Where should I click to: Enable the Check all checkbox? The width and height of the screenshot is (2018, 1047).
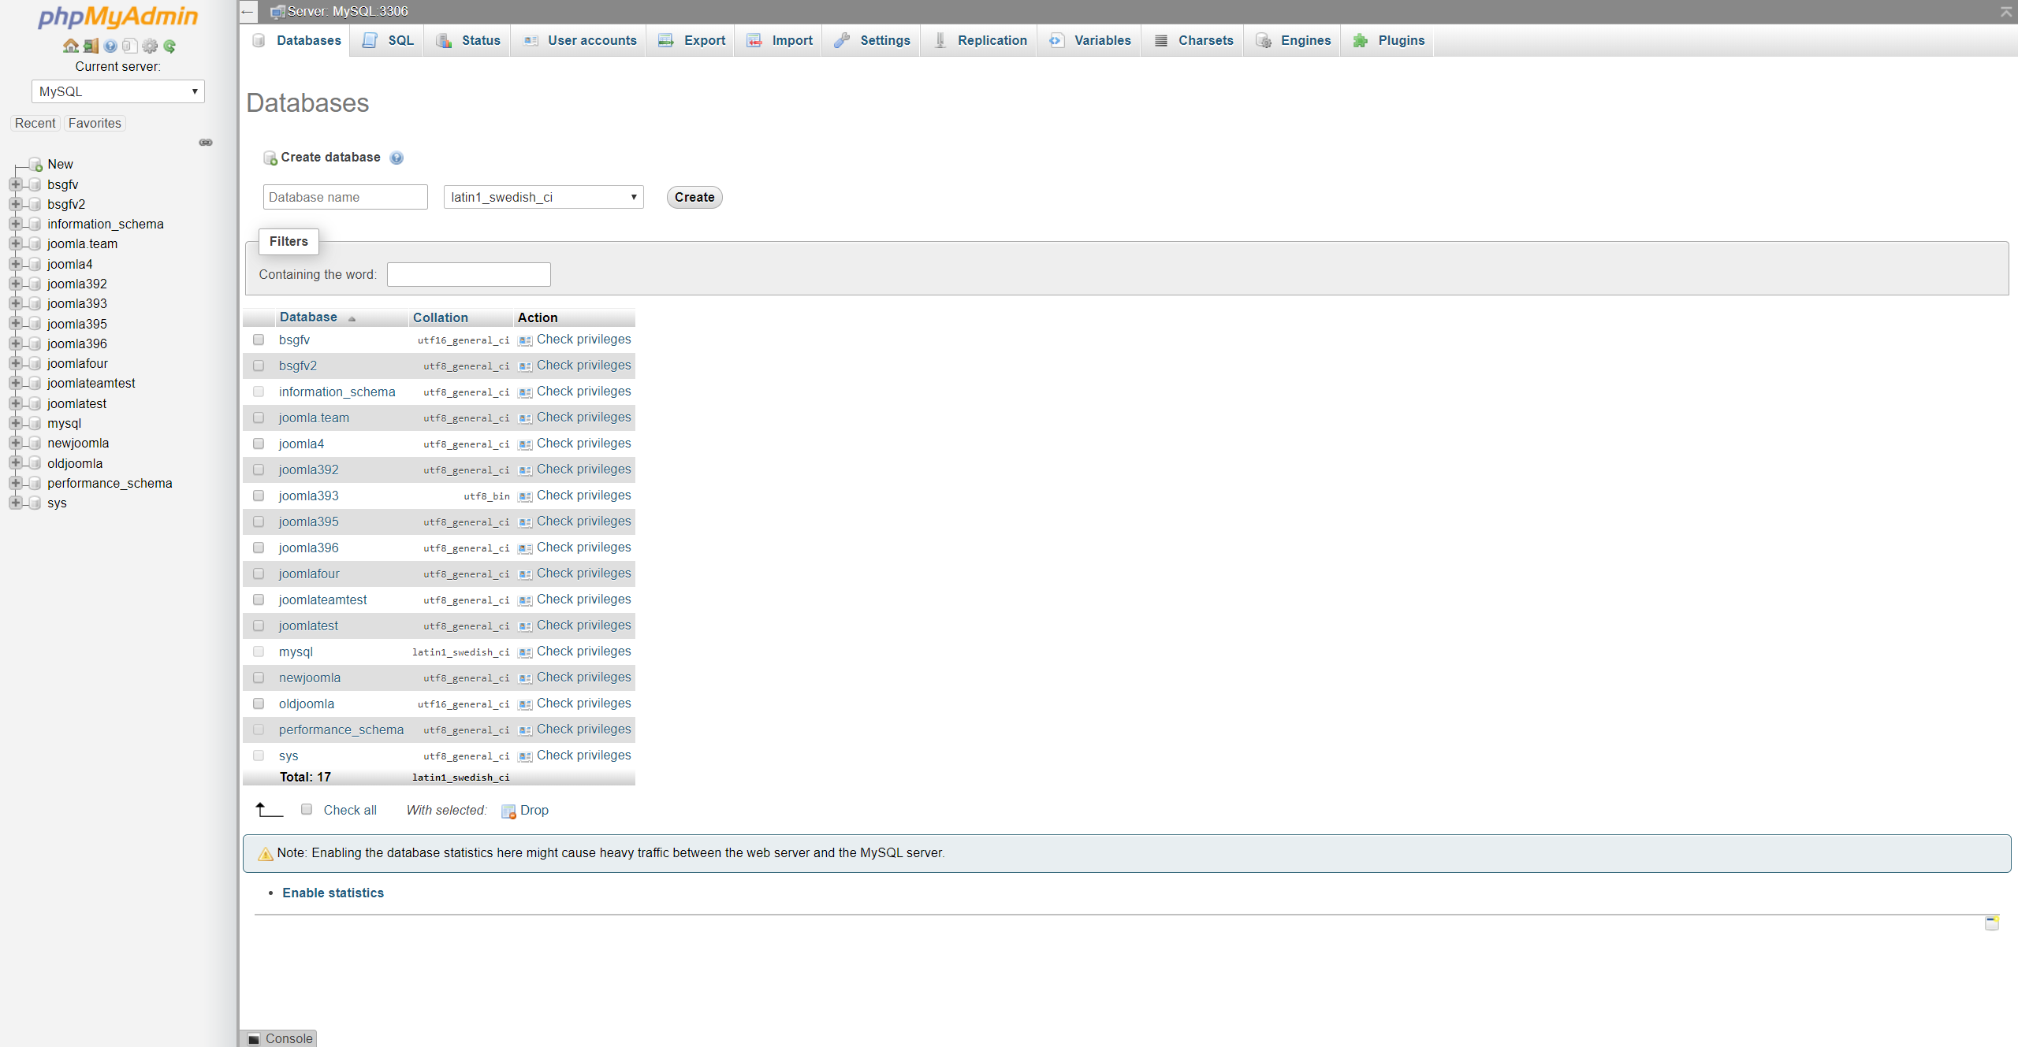click(307, 809)
